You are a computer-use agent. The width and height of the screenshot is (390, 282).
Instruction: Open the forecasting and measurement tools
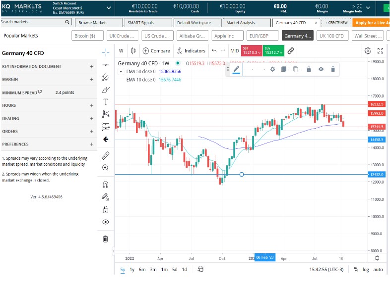[x=106, y=127]
